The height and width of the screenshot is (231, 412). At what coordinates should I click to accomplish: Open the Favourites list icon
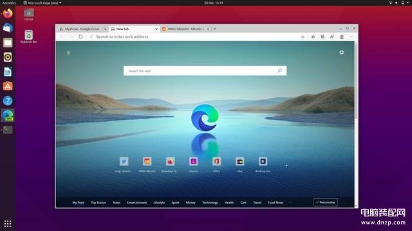313,37
